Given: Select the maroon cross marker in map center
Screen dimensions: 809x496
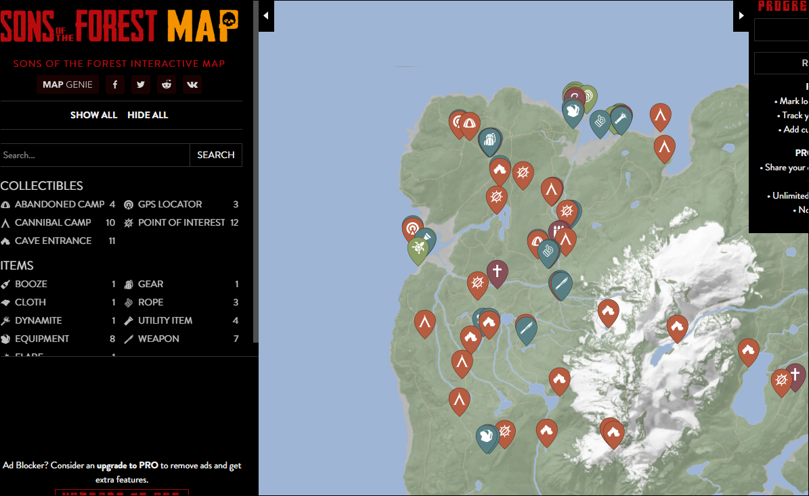Looking at the screenshot, I should coord(498,272).
